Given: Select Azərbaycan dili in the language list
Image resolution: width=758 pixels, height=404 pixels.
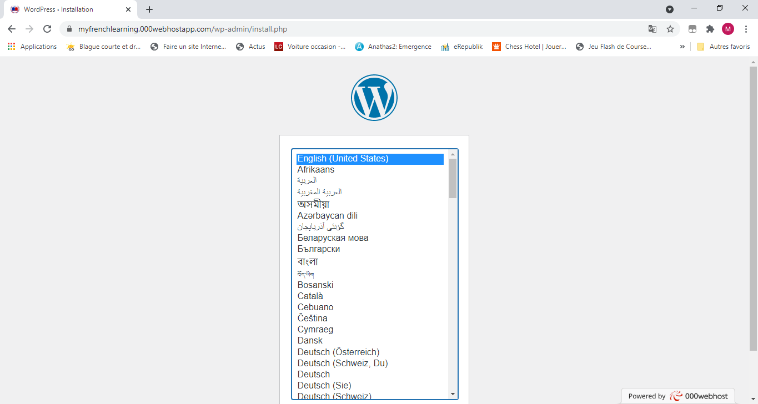Looking at the screenshot, I should (x=370, y=215).
